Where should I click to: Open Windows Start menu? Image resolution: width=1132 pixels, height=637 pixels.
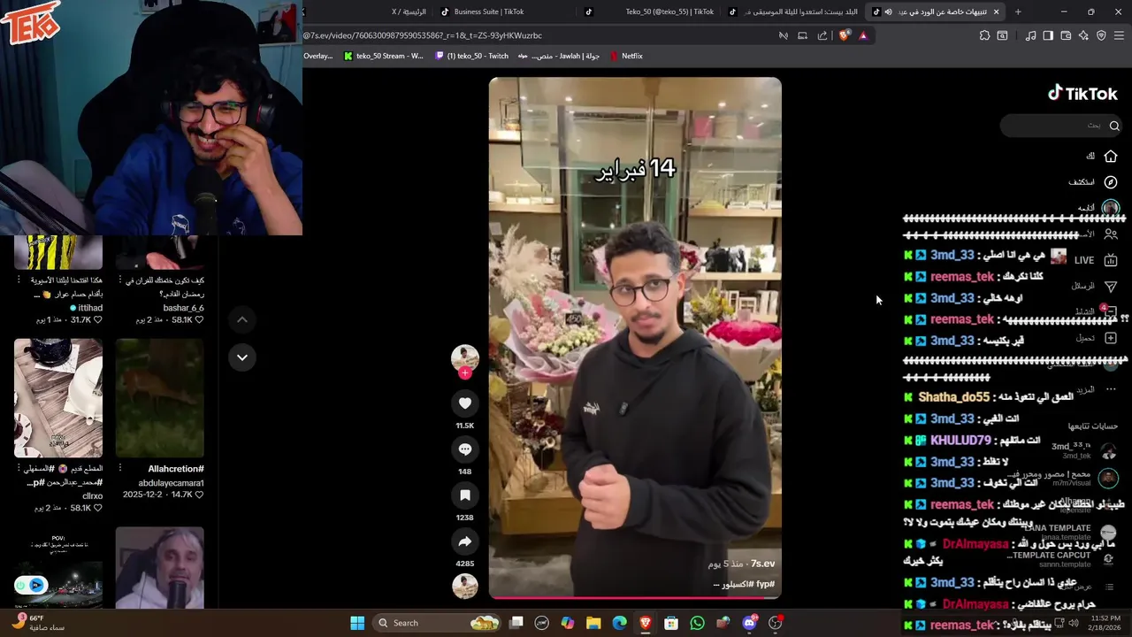357,623
